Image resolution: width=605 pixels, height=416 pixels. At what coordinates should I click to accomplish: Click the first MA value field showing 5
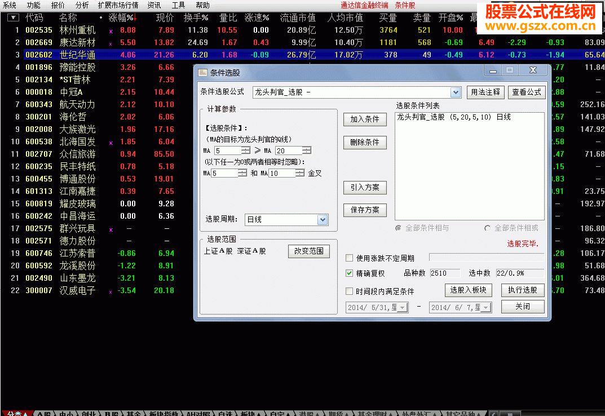coord(228,151)
